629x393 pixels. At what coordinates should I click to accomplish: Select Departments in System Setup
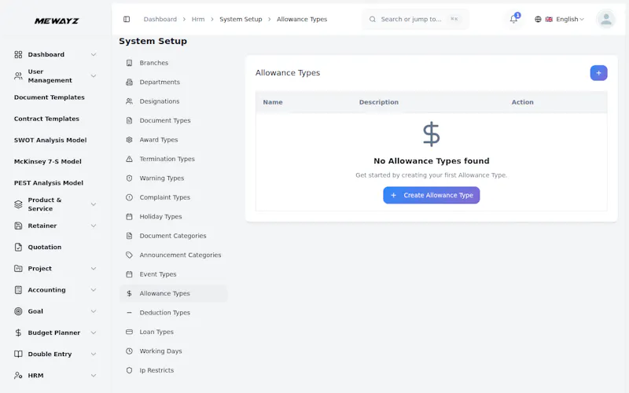(x=173, y=83)
